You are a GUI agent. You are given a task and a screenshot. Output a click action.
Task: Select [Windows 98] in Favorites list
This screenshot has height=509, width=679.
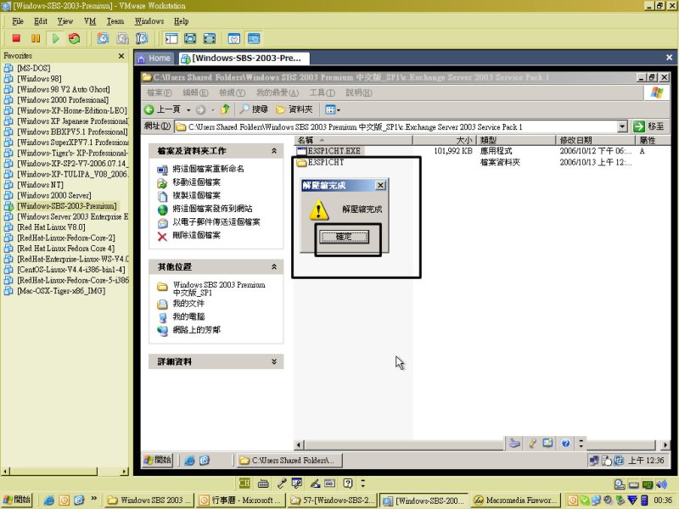39,79
